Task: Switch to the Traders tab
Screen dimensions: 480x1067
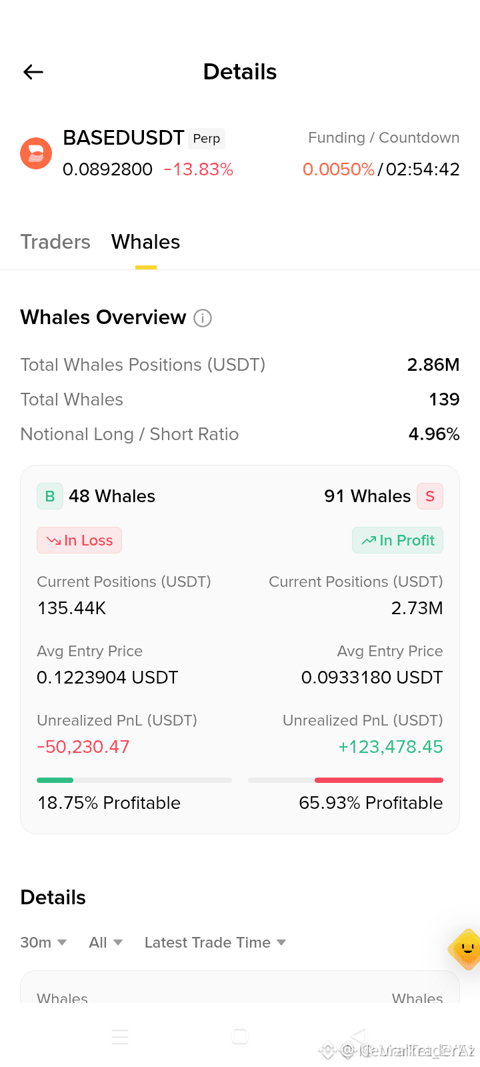Action: pos(55,242)
